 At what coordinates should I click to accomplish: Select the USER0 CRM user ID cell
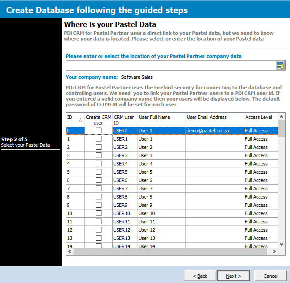125,131
